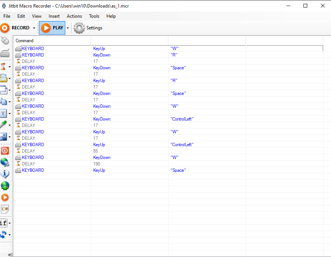Image resolution: width=331 pixels, height=257 pixels.
Task: Select the KeyUp "R" keyboard row
Action: pos(169,81)
